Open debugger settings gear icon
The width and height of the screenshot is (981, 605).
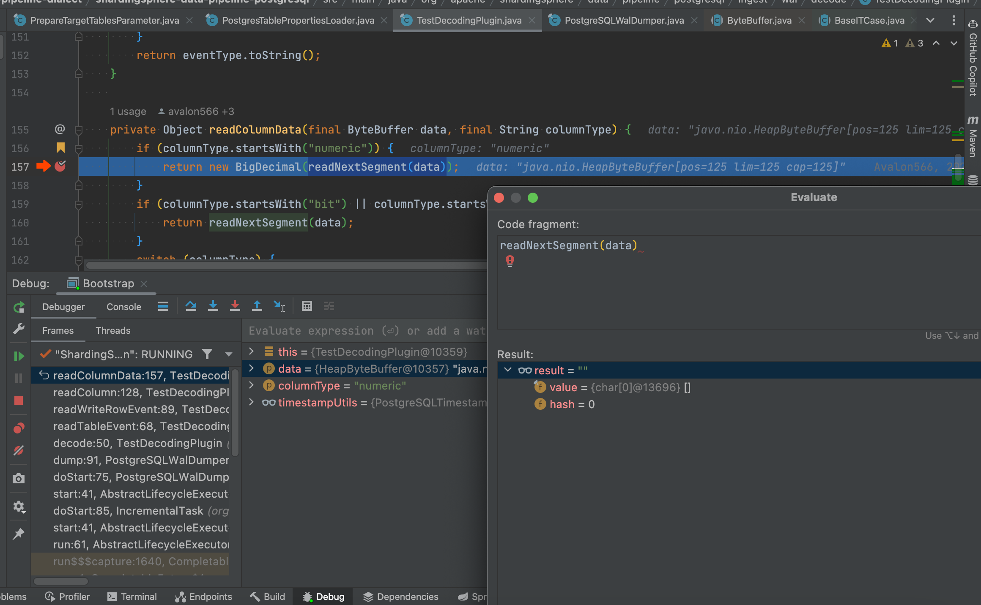[19, 506]
